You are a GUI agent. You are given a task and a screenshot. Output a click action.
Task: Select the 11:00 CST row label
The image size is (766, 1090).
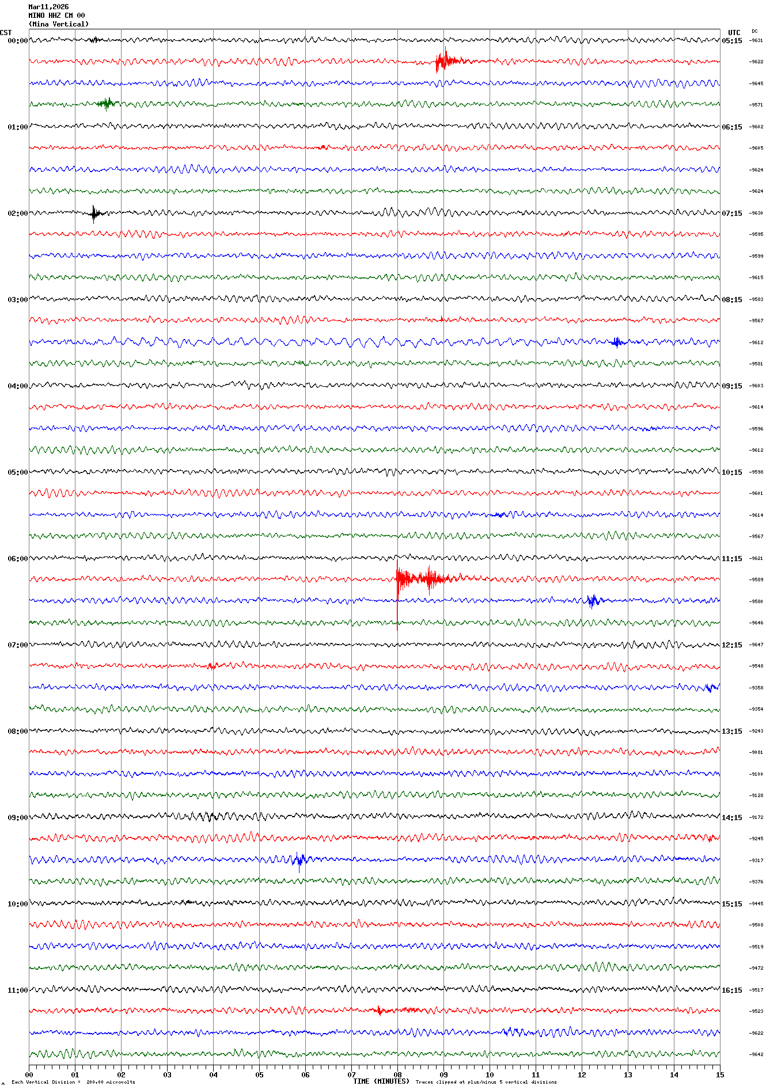pyautogui.click(x=17, y=990)
